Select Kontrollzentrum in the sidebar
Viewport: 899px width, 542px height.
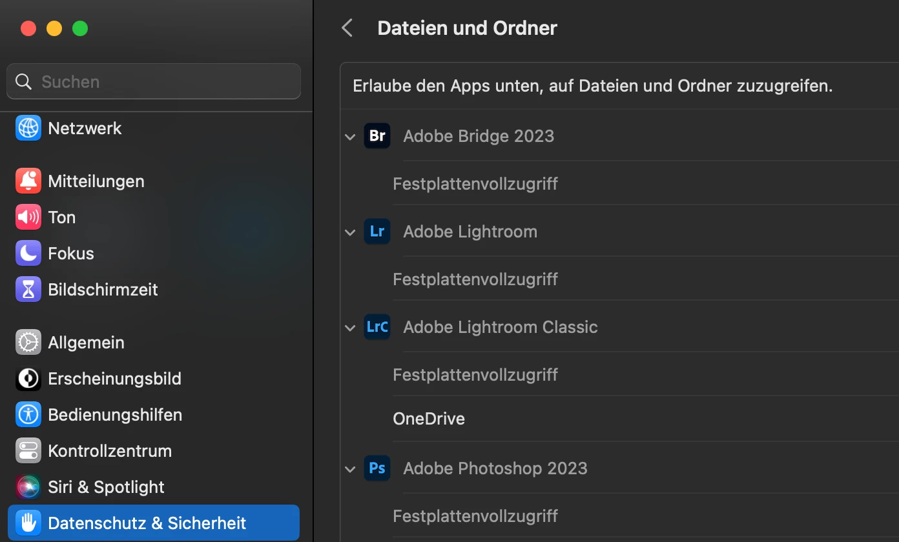coord(154,451)
